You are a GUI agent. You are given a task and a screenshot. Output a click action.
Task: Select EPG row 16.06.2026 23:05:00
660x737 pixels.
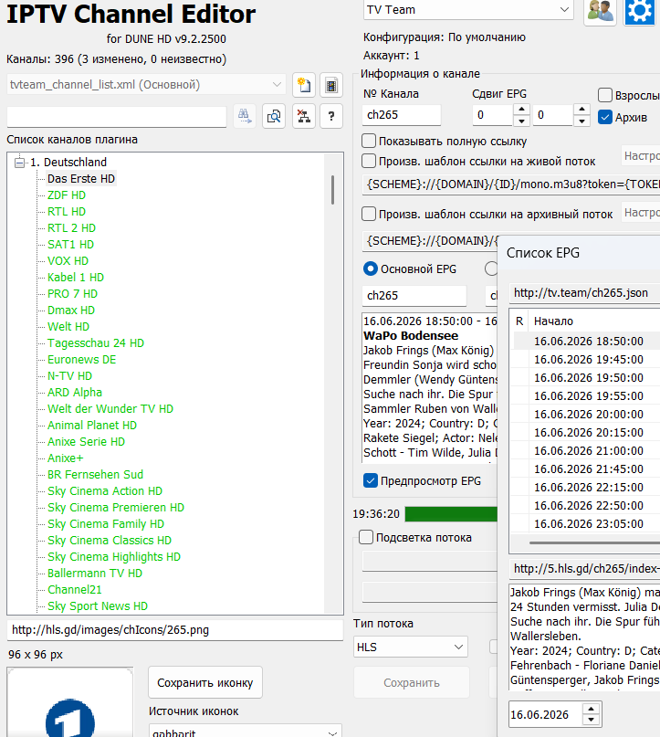[587, 523]
